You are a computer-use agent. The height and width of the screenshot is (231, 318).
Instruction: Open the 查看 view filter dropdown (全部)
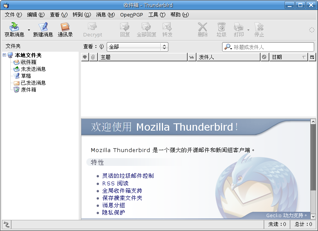point(137,47)
